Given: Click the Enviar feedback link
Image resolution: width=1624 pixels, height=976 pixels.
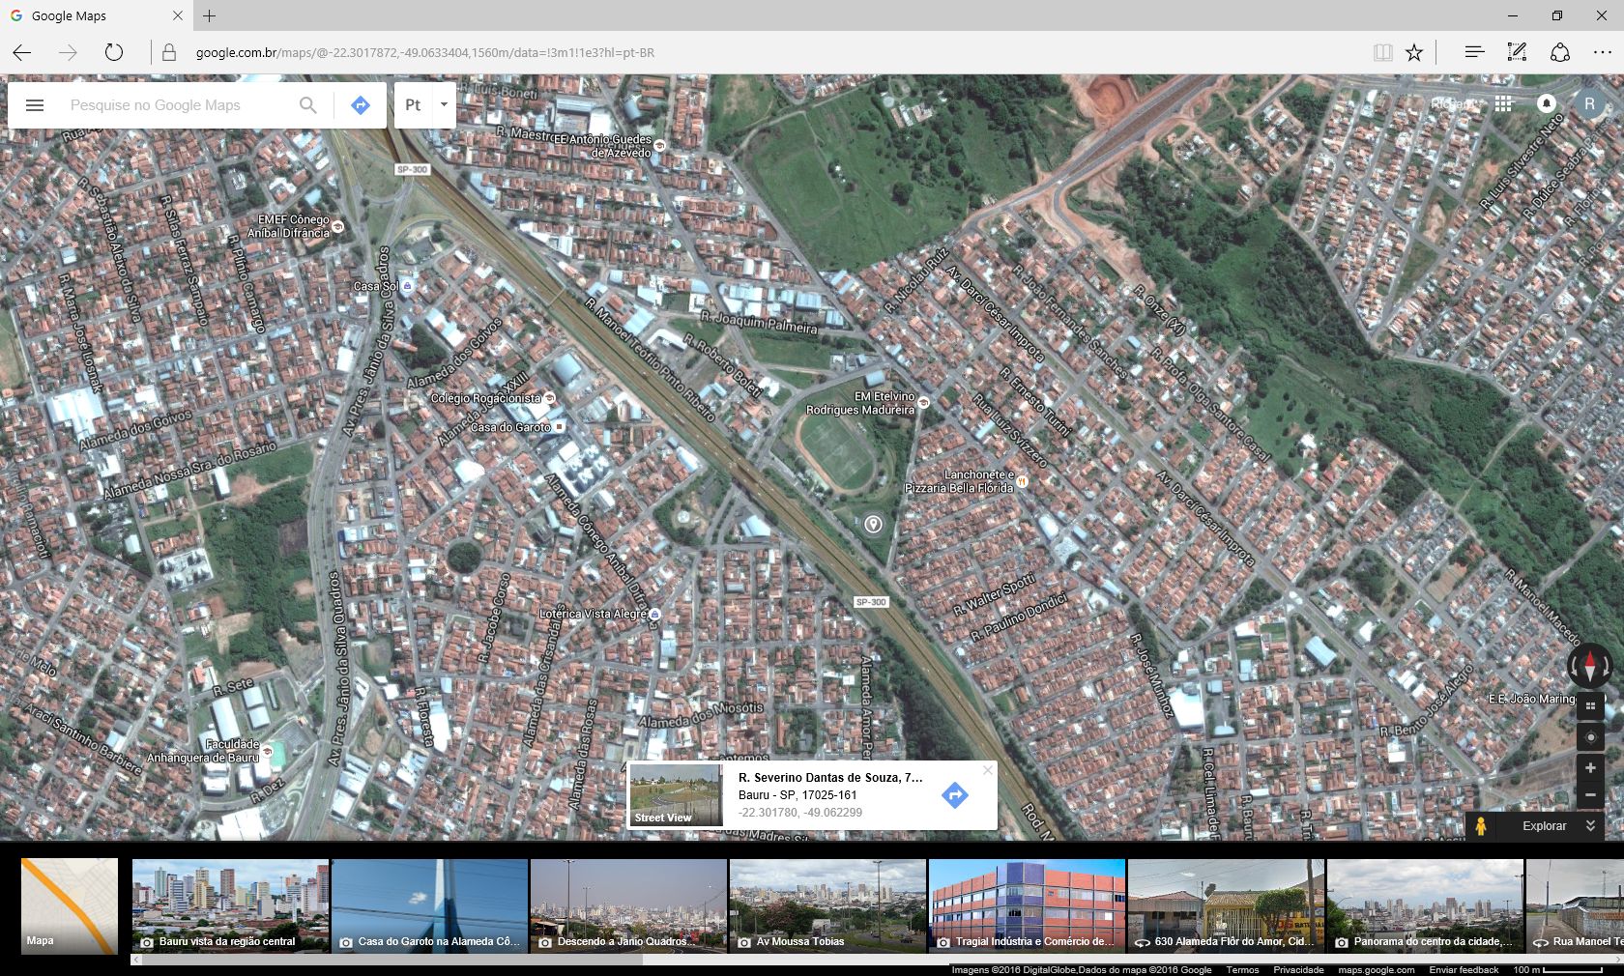Looking at the screenshot, I should [1464, 969].
